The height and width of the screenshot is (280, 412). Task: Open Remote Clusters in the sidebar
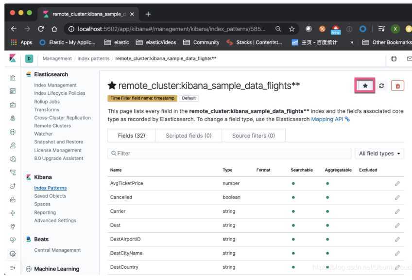[52, 126]
